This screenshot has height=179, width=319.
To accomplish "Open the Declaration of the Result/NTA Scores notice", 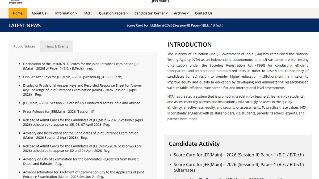I will [x=81, y=66].
